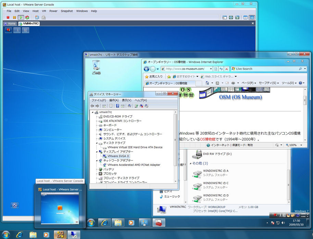Viewport: 313px width, 239px height.
Task: Click Update Driver icon in Device Manager toolbar
Action: click(136, 106)
